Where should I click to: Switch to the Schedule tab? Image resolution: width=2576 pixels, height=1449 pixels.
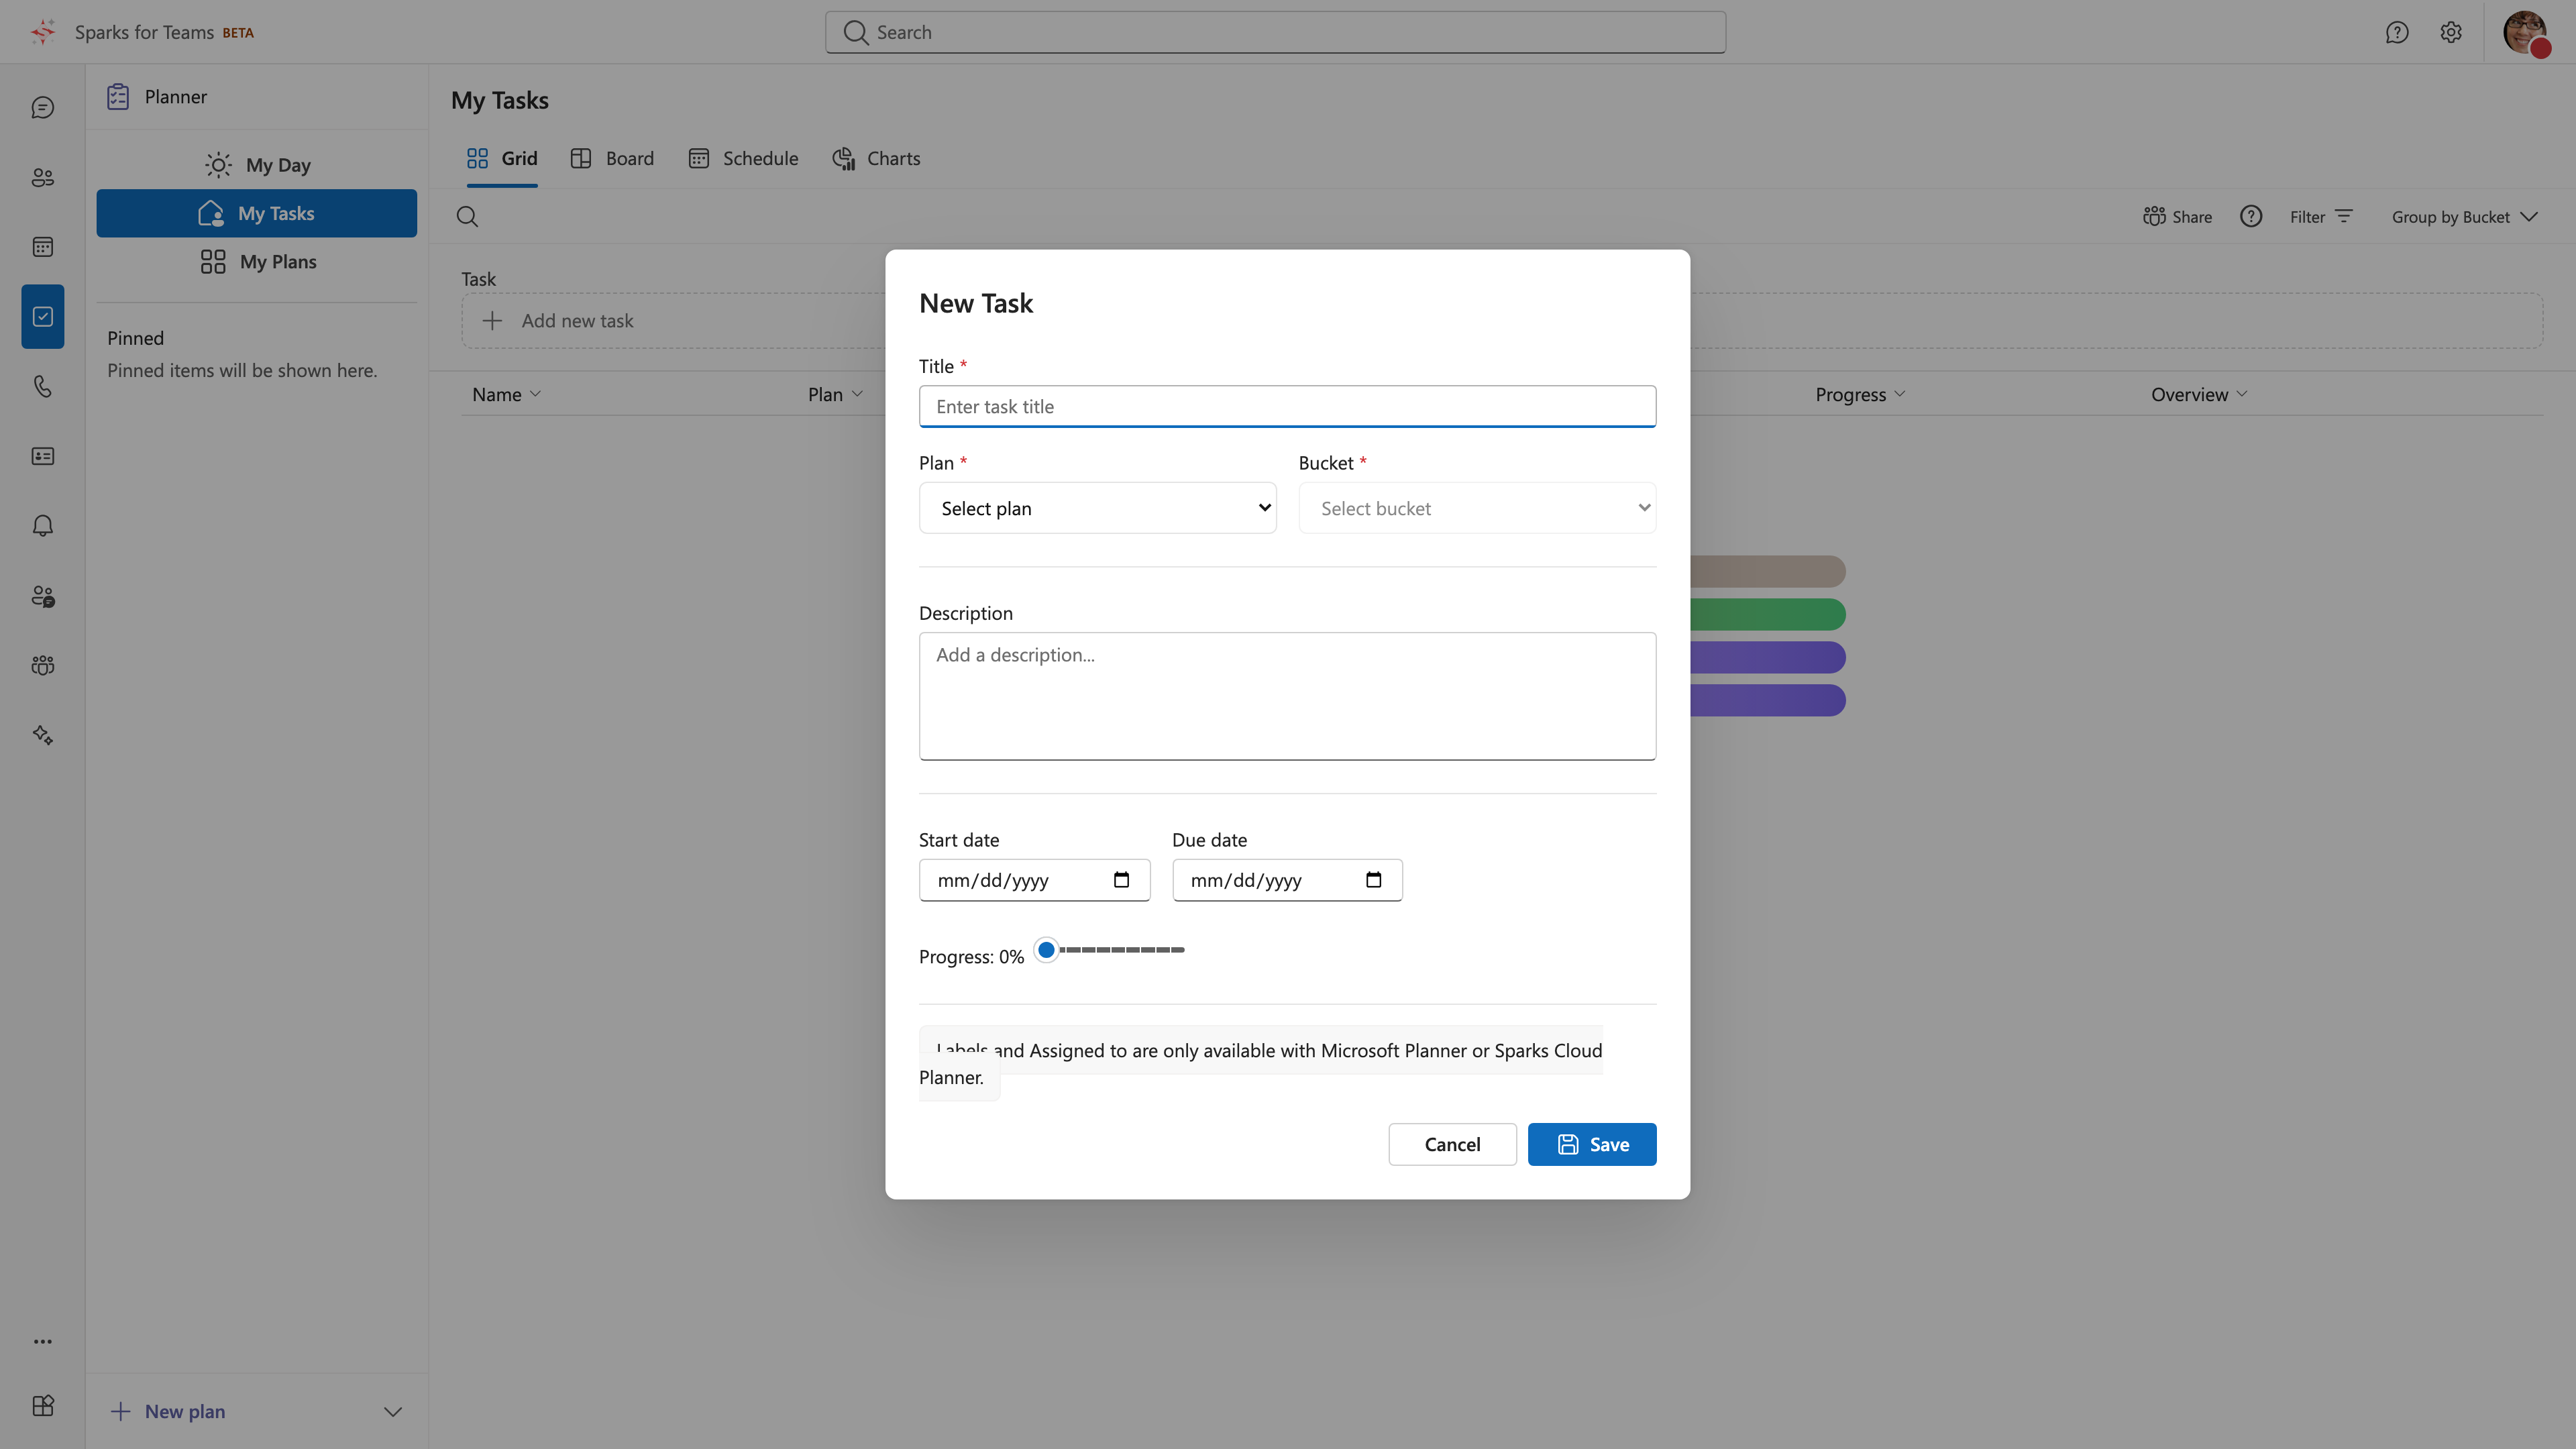pos(743,159)
